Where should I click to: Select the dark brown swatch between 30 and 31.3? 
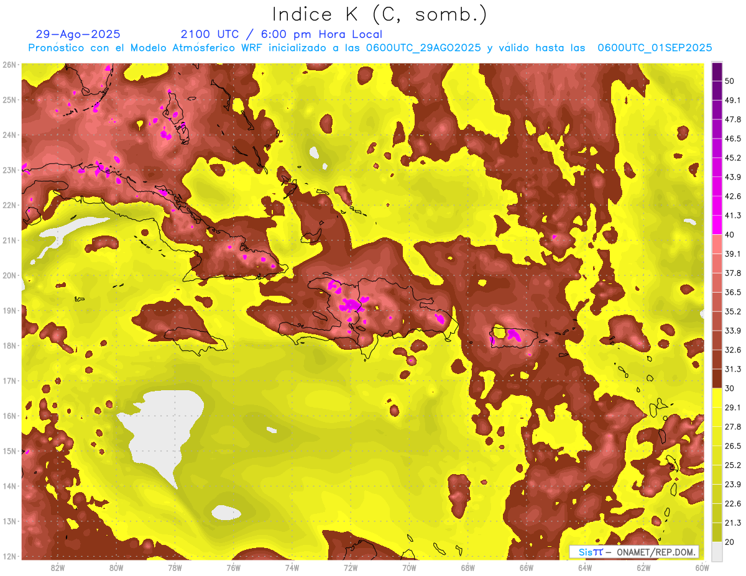[x=717, y=378]
